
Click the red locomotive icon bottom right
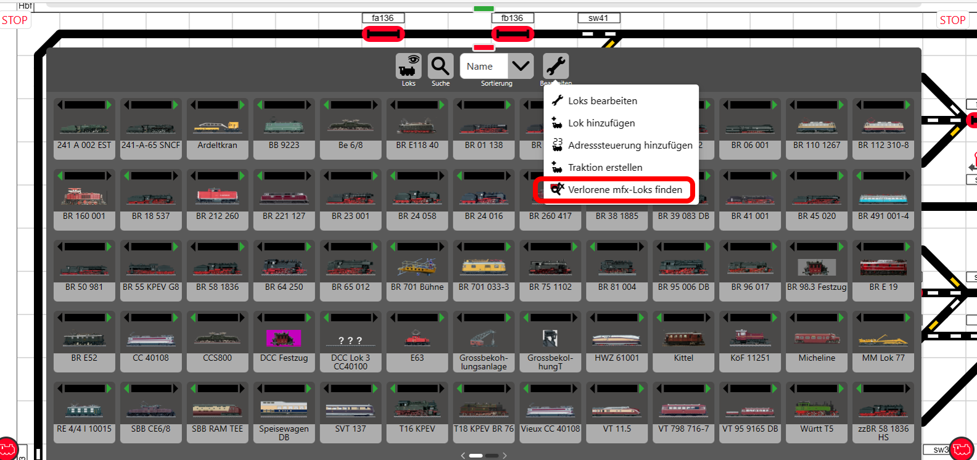pos(961,448)
